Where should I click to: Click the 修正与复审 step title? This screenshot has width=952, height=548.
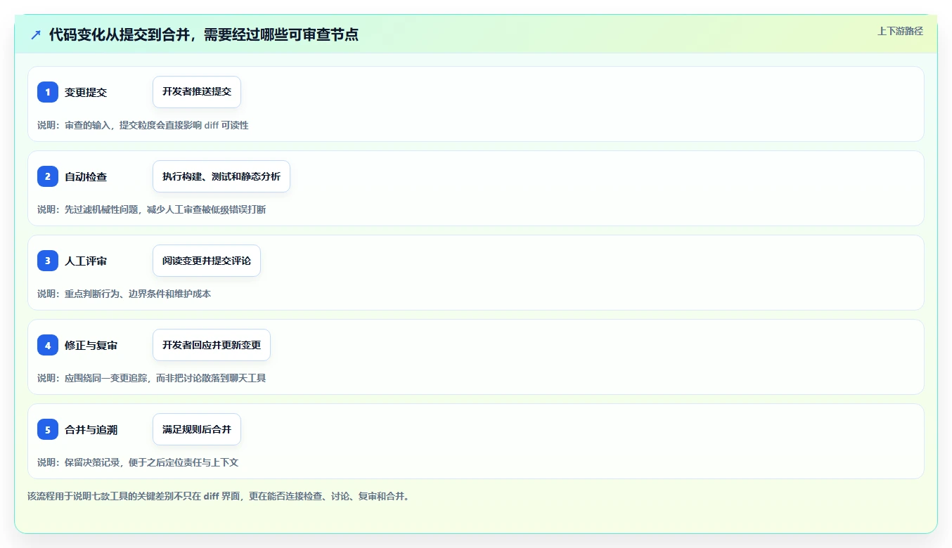(x=91, y=345)
